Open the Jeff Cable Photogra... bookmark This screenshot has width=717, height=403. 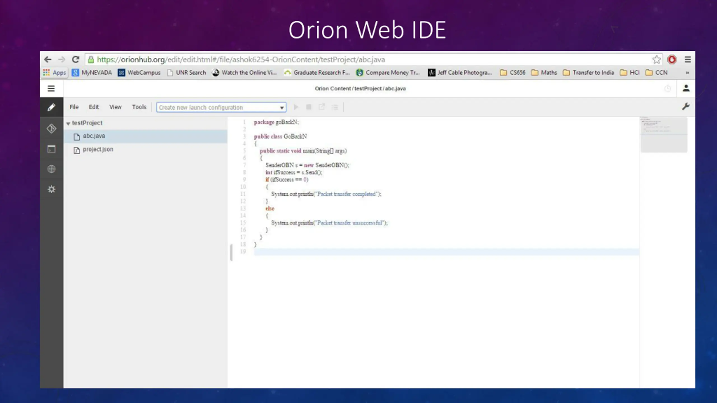460,73
